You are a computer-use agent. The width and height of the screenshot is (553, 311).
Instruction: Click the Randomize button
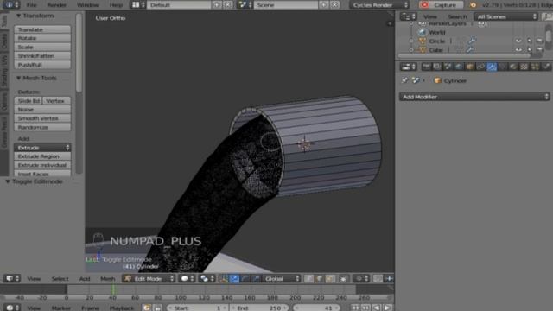[x=42, y=127]
